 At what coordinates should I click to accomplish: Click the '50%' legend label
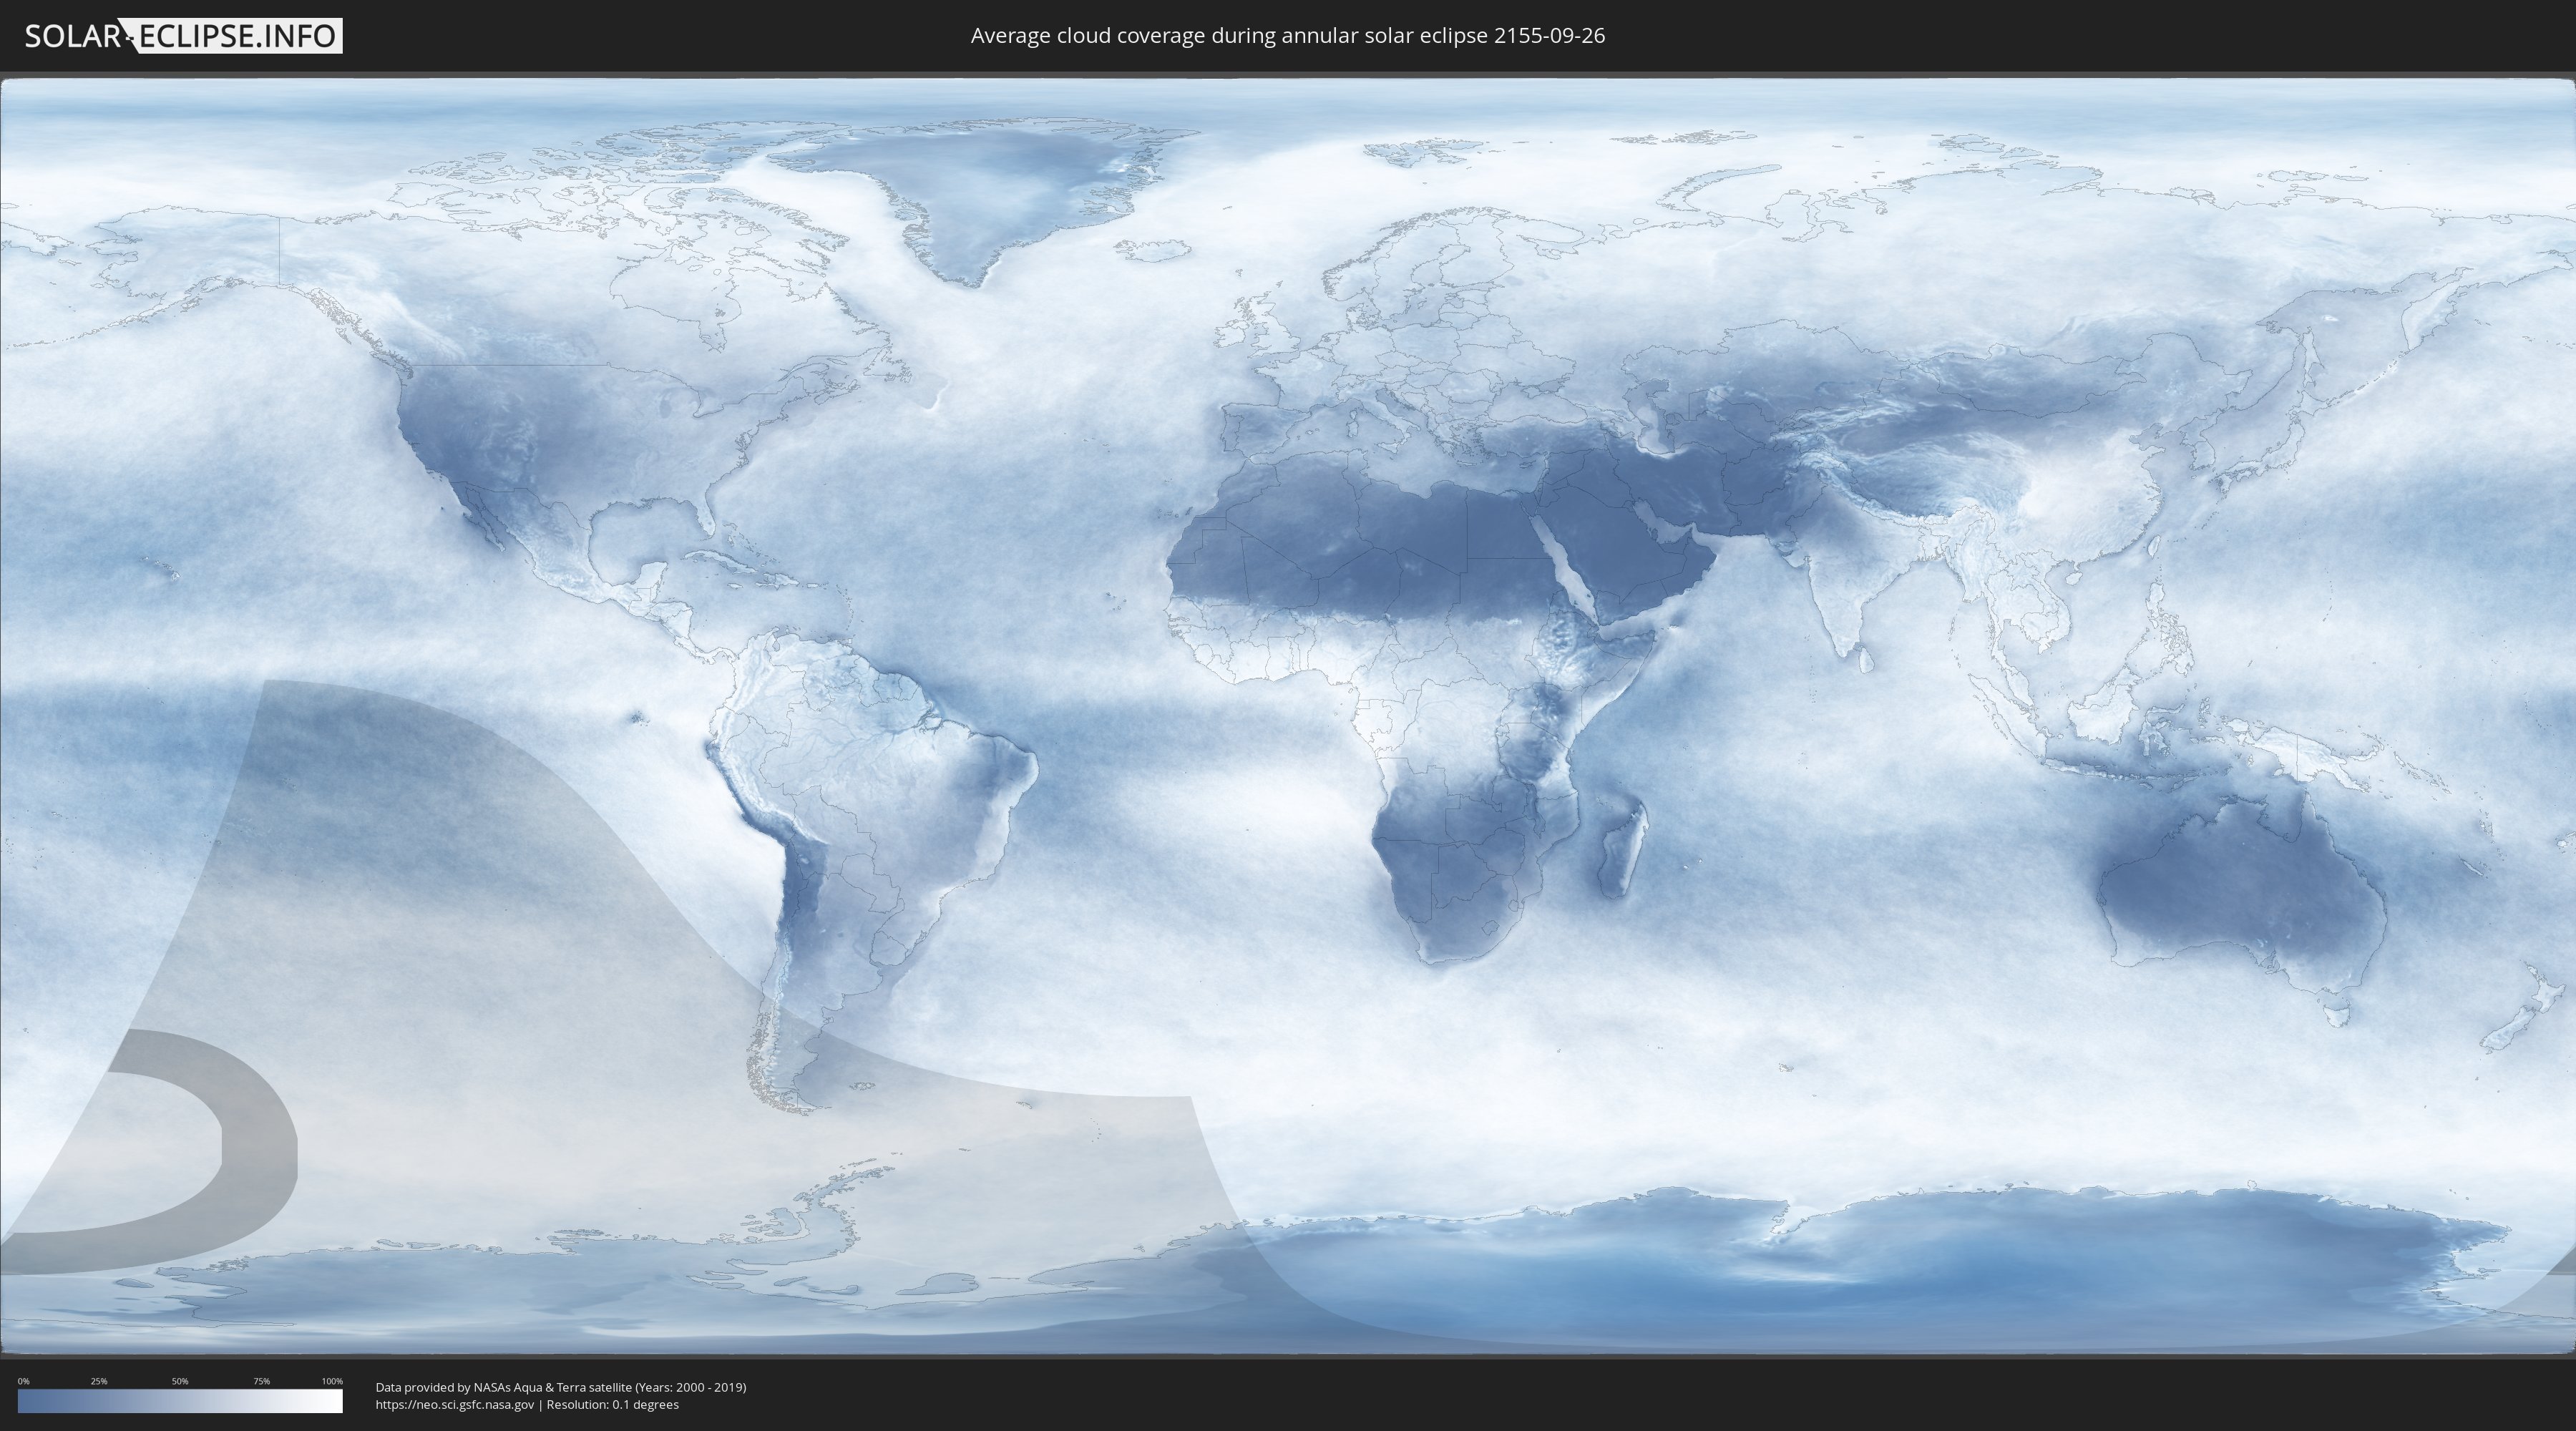(x=180, y=1381)
